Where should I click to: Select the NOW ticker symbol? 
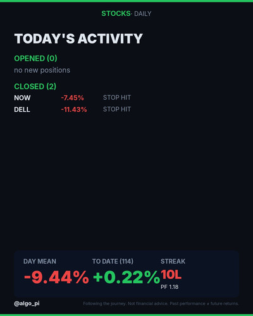point(22,98)
